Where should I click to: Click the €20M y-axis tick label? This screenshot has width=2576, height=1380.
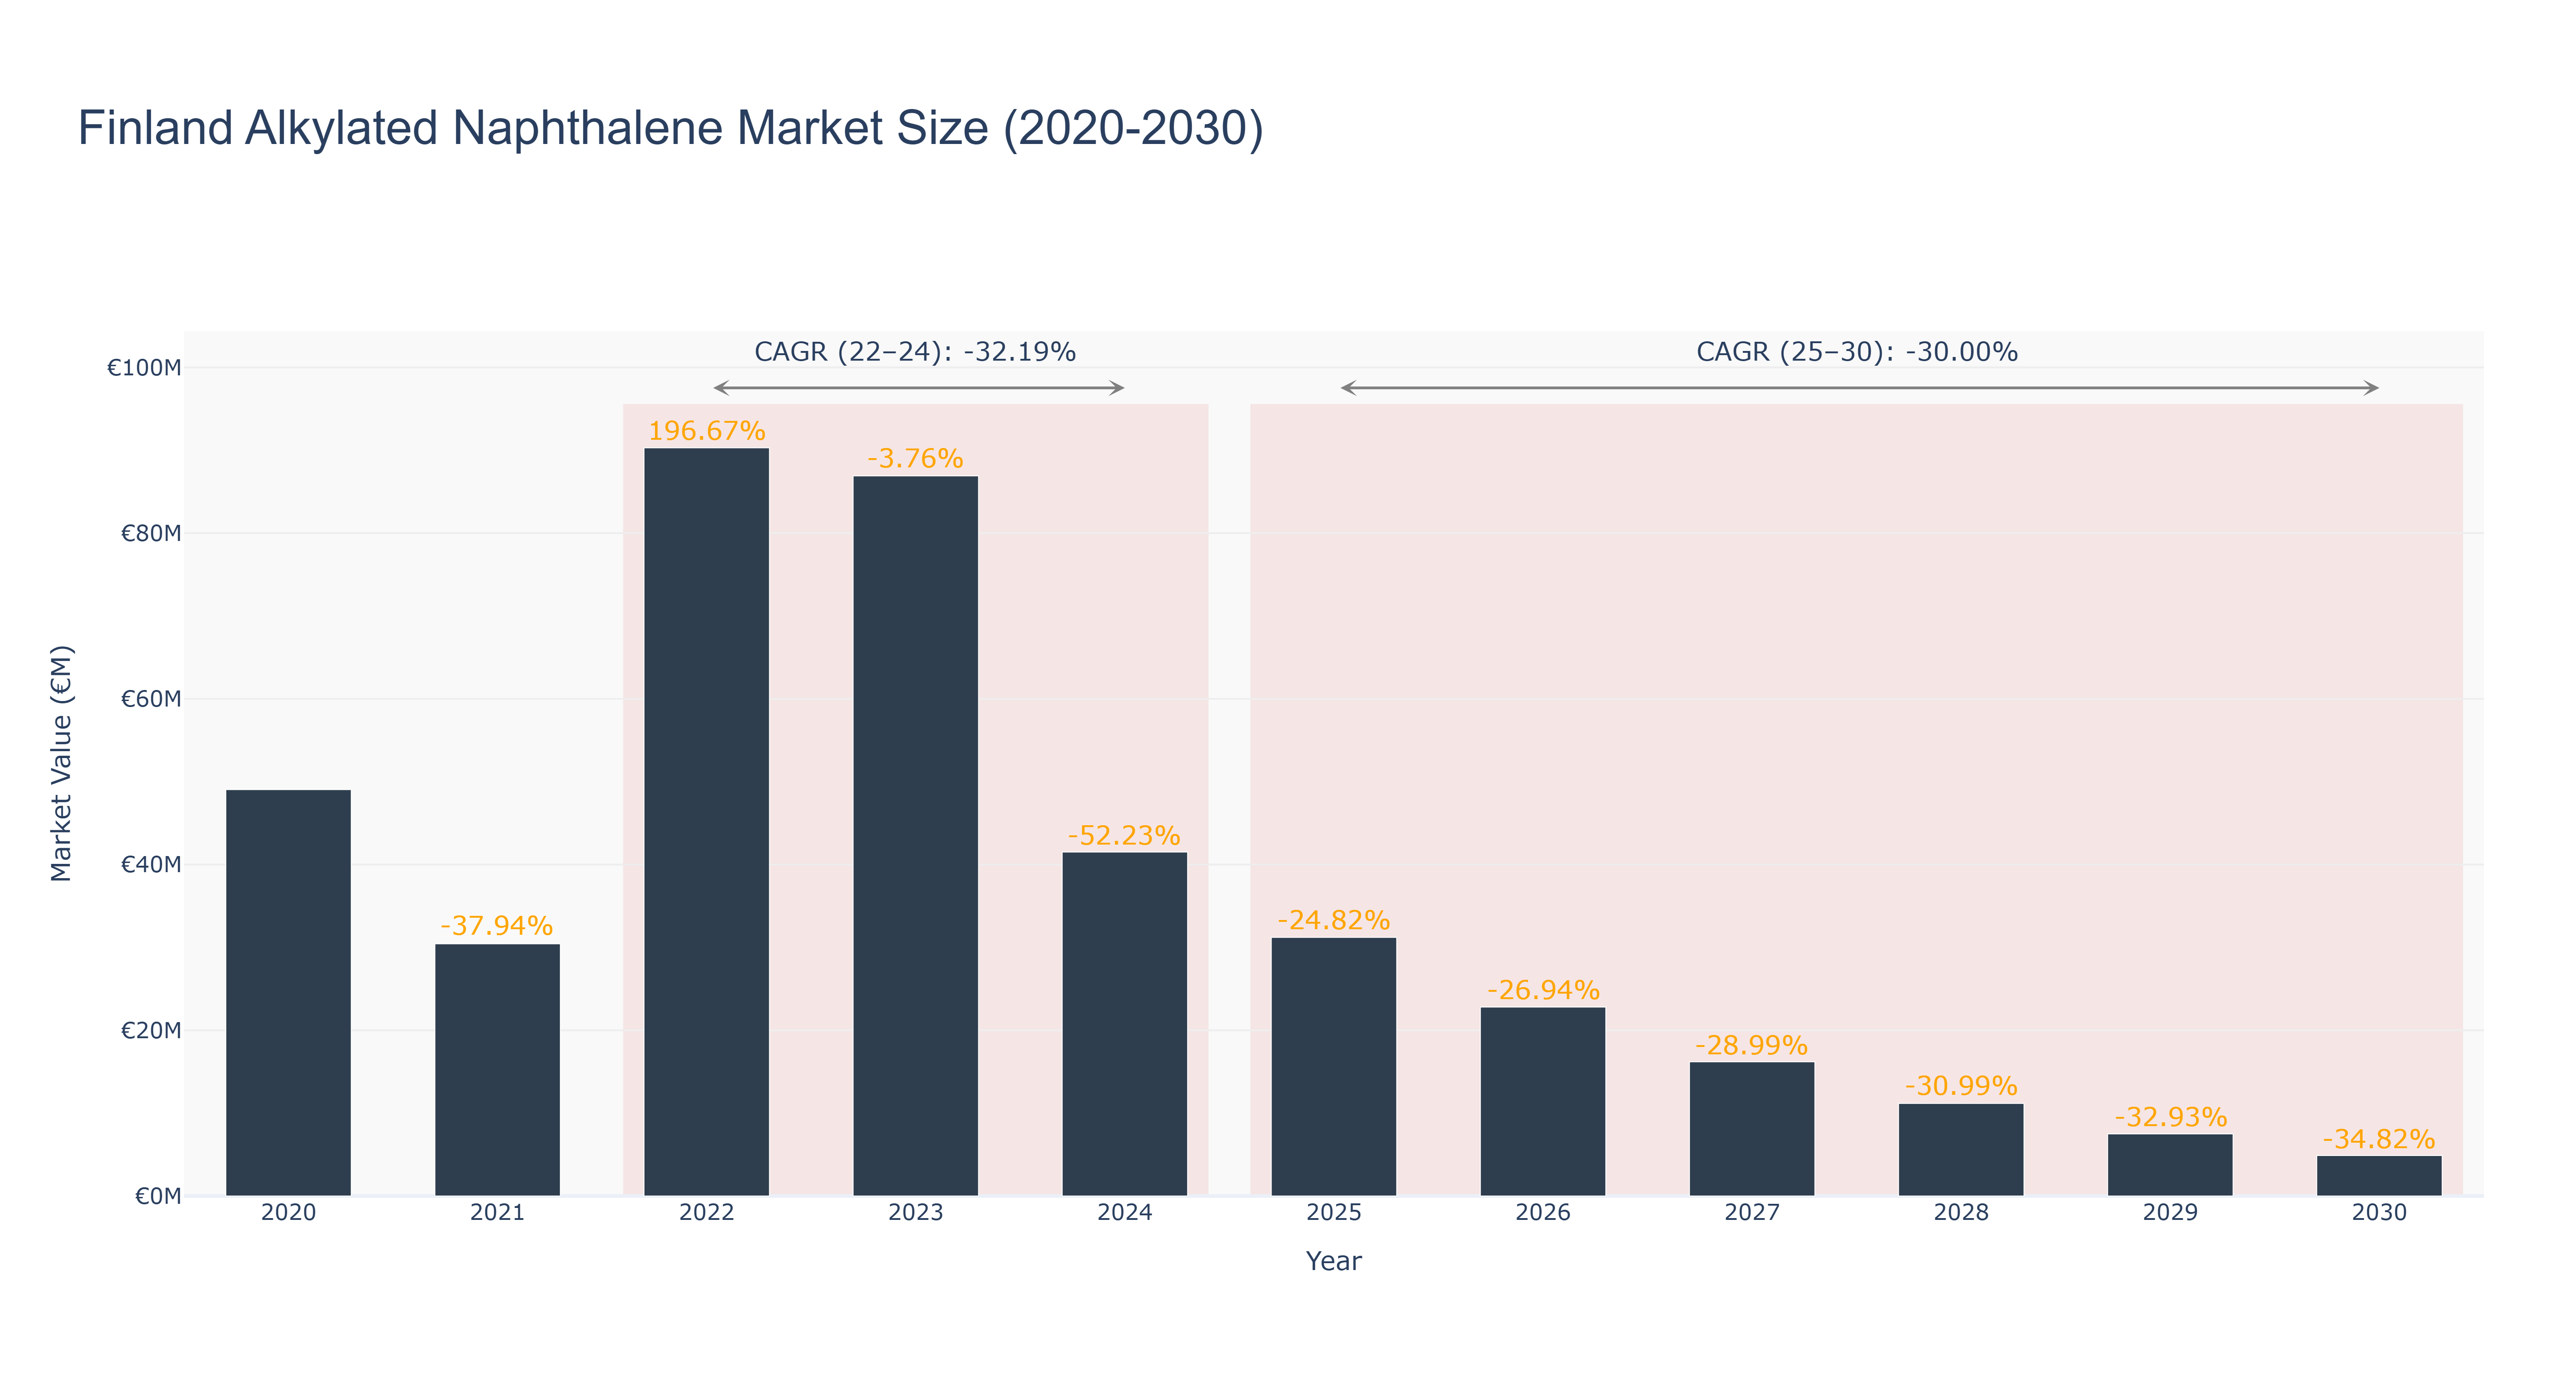[x=151, y=1030]
